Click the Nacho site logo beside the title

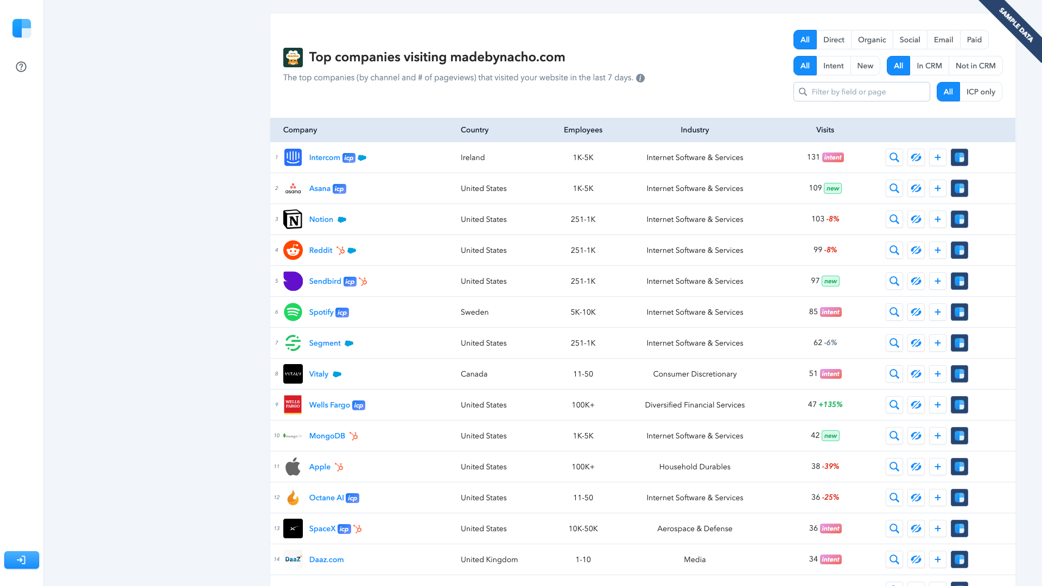coord(293,58)
